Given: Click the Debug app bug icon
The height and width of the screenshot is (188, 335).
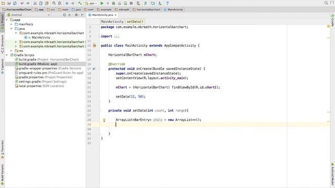Looking at the screenshot, I should click(114, 3).
